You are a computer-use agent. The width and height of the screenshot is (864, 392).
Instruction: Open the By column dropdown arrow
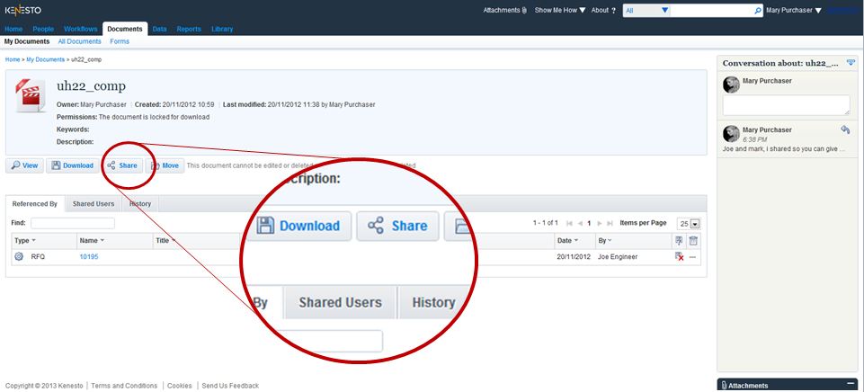610,241
